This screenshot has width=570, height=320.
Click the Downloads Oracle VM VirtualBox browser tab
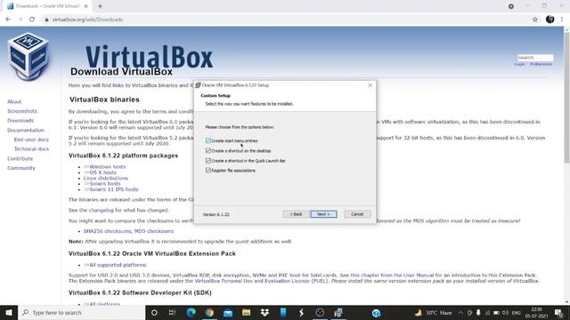[47, 6]
